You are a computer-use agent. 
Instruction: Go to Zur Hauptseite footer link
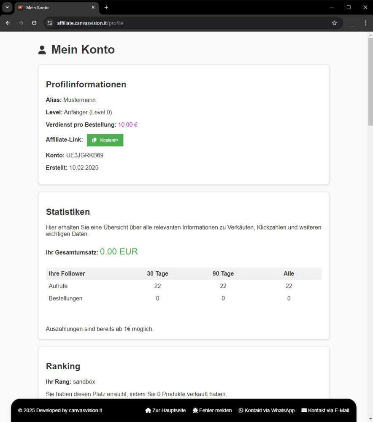click(165, 410)
